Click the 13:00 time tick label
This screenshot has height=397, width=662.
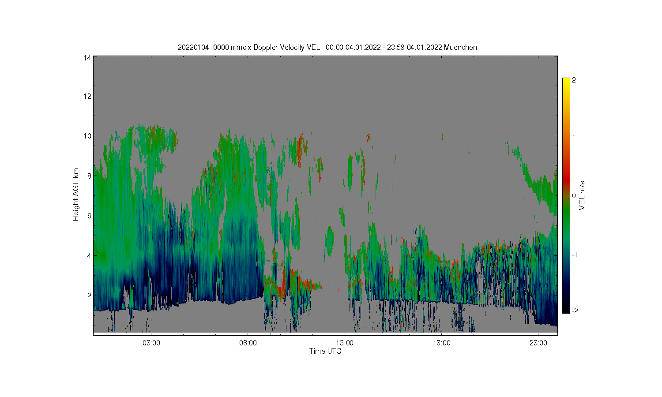[345, 343]
